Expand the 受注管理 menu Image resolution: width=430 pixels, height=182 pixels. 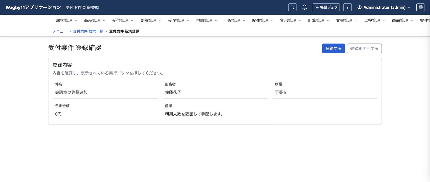click(x=179, y=20)
